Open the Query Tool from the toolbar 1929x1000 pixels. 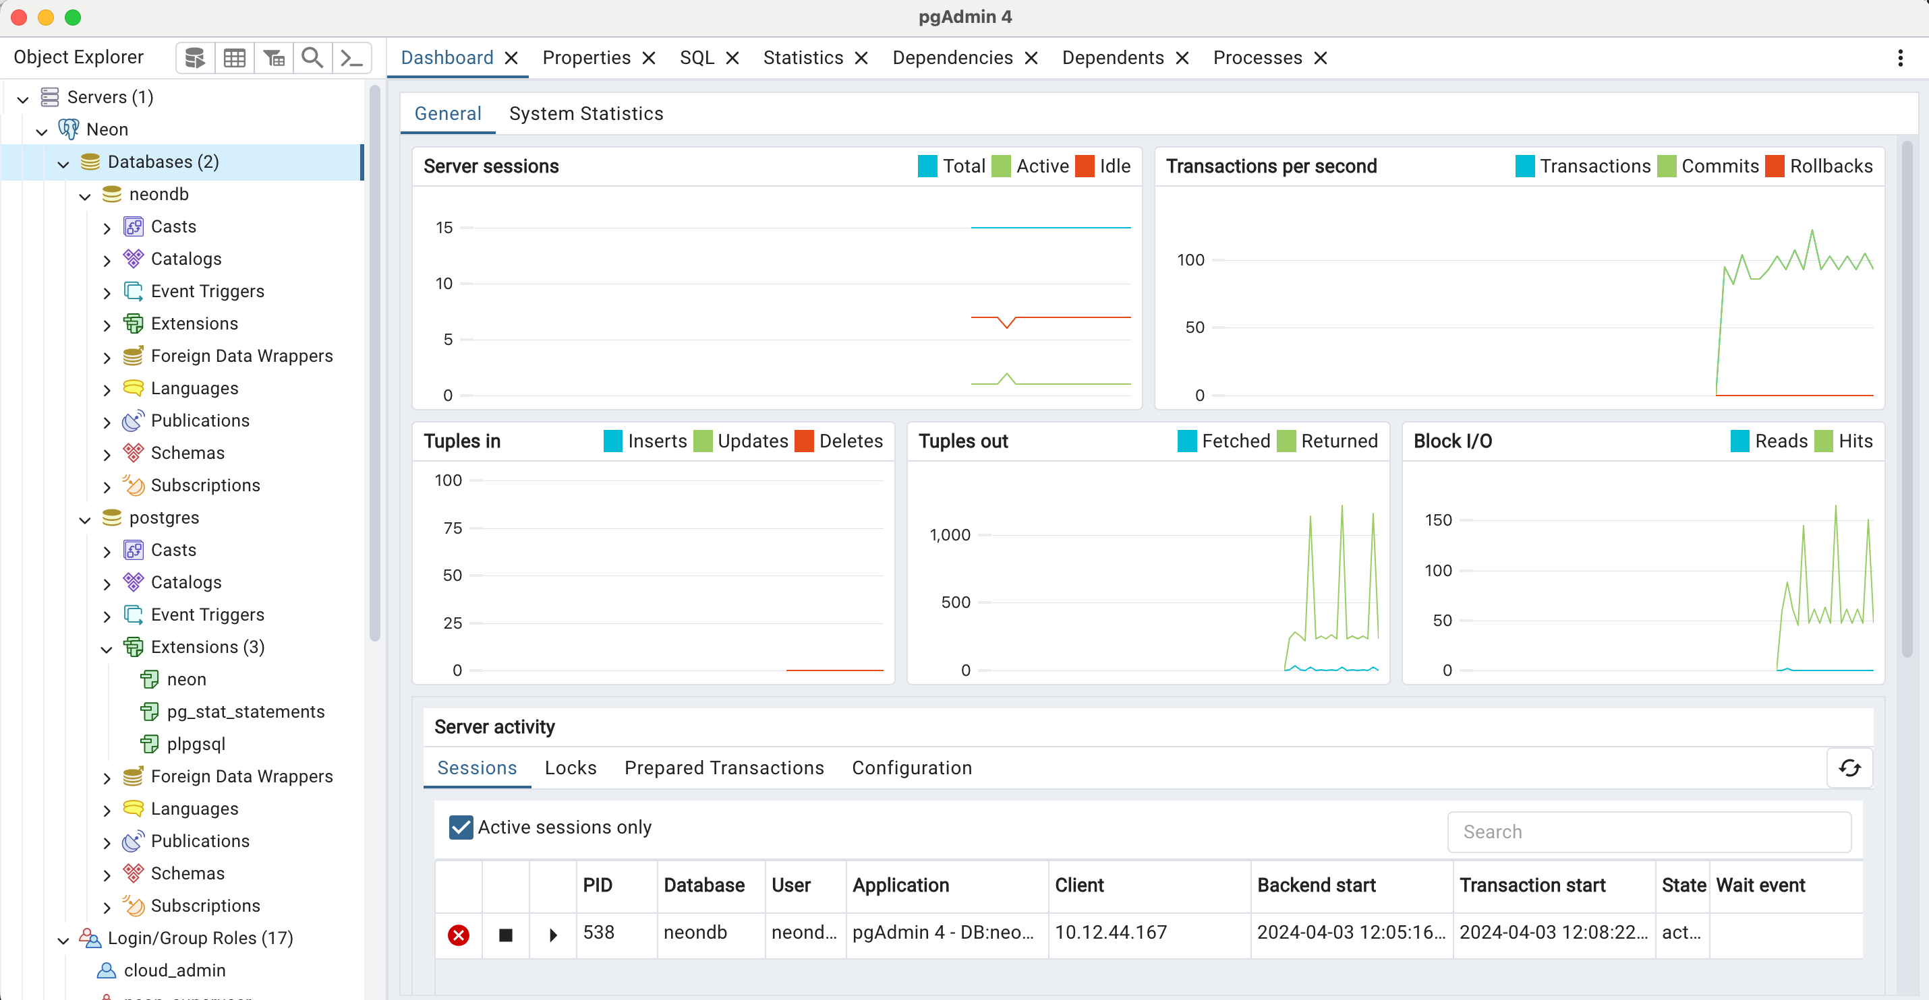coord(194,57)
